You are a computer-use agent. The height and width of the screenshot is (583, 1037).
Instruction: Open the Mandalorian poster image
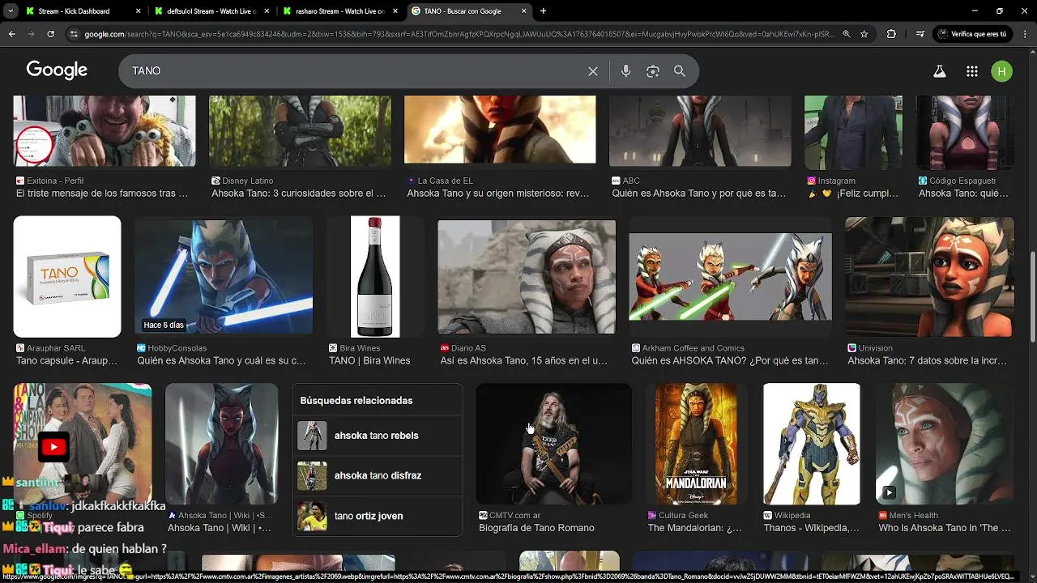pyautogui.click(x=696, y=444)
